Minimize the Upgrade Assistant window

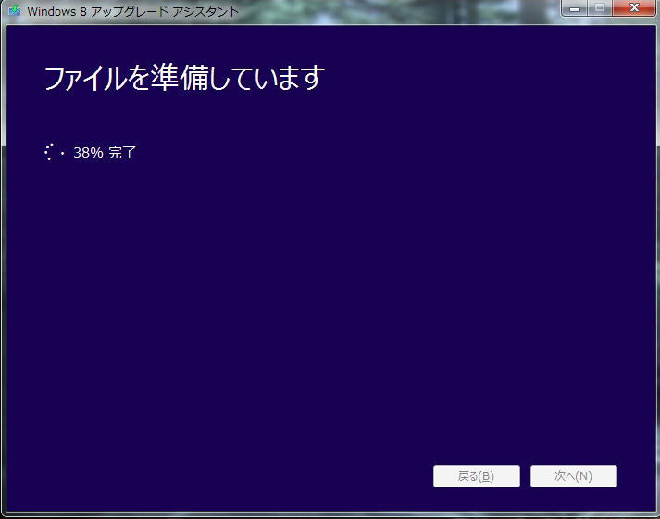point(575,8)
